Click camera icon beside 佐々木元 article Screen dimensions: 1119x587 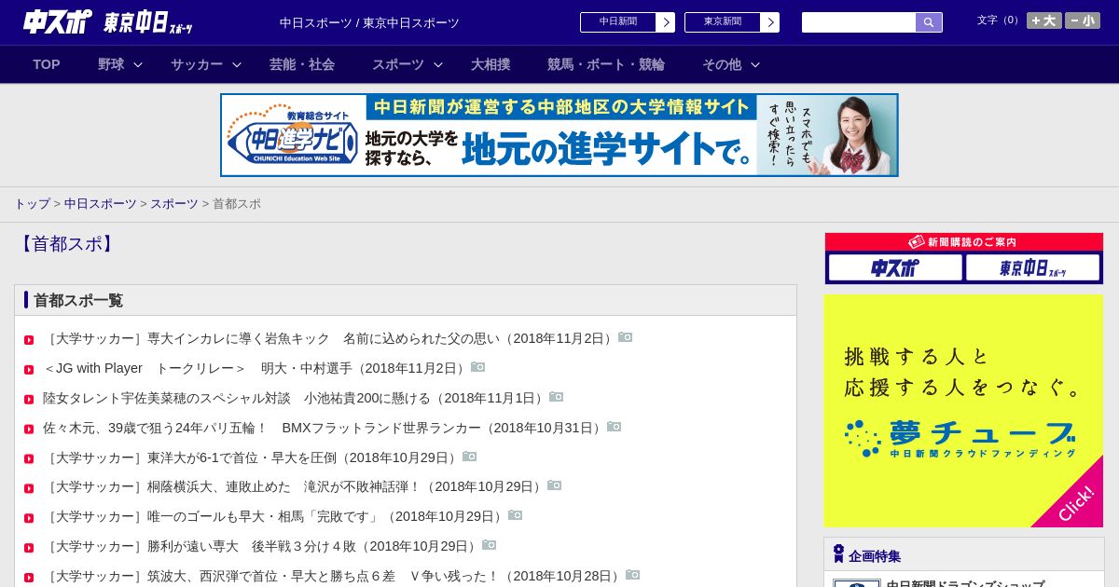pyautogui.click(x=615, y=427)
